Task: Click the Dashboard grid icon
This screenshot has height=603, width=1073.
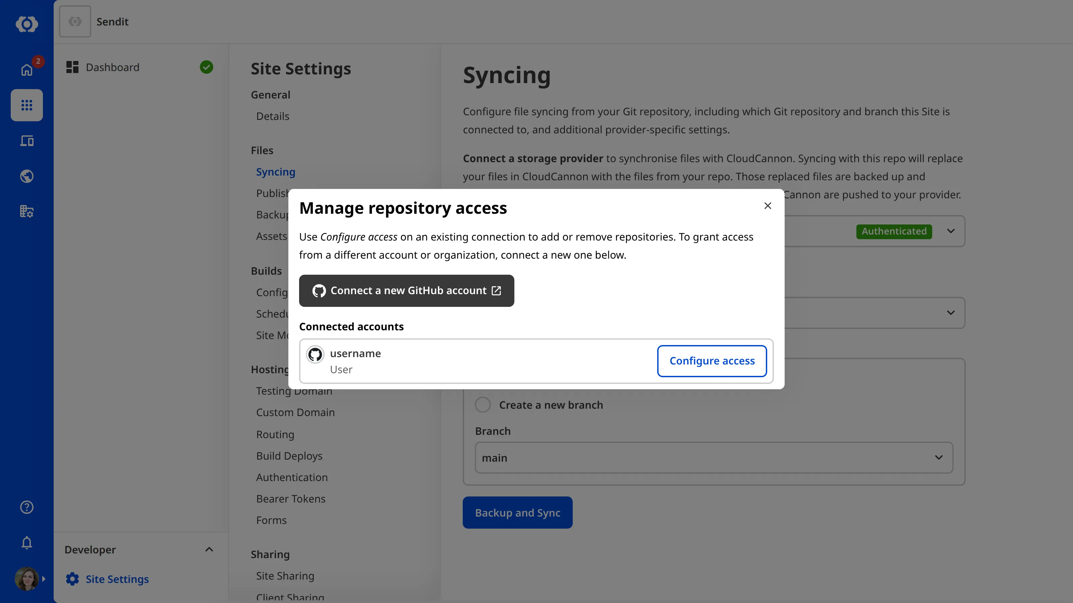Action: coord(72,67)
